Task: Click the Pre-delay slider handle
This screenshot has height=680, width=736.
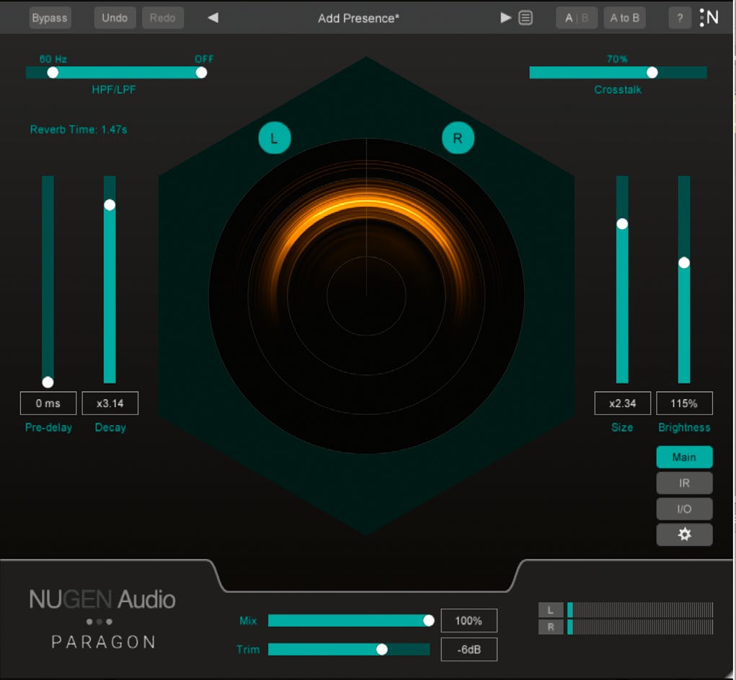Action: 48,382
